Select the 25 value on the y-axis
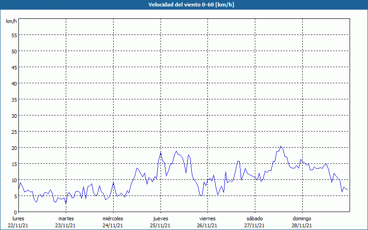The width and height of the screenshot is (368, 230). tap(14, 132)
